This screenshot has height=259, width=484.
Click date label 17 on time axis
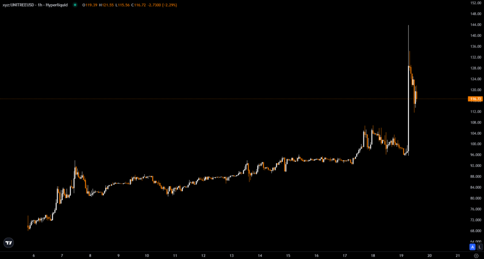click(x=345, y=256)
